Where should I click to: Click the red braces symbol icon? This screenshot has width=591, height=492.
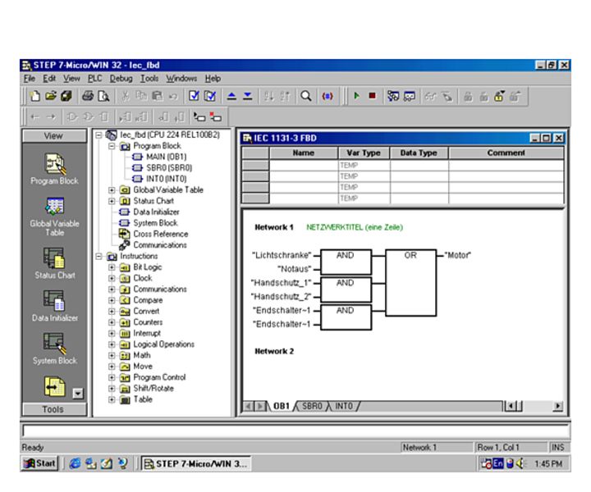(328, 96)
